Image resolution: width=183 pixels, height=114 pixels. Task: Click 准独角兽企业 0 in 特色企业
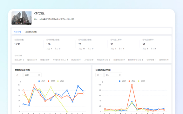click(103, 60)
